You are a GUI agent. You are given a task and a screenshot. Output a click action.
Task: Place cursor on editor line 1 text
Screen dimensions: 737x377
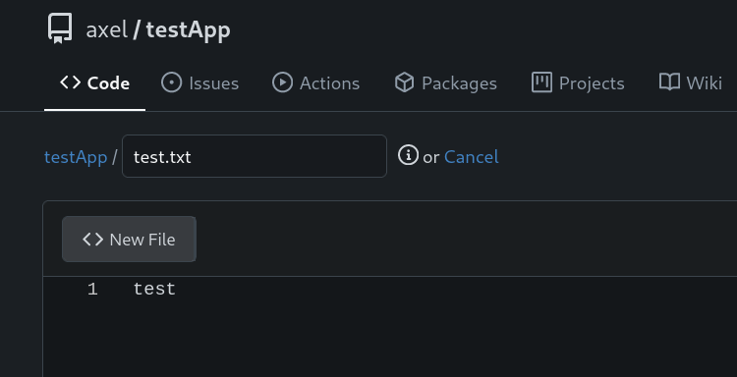coord(154,290)
